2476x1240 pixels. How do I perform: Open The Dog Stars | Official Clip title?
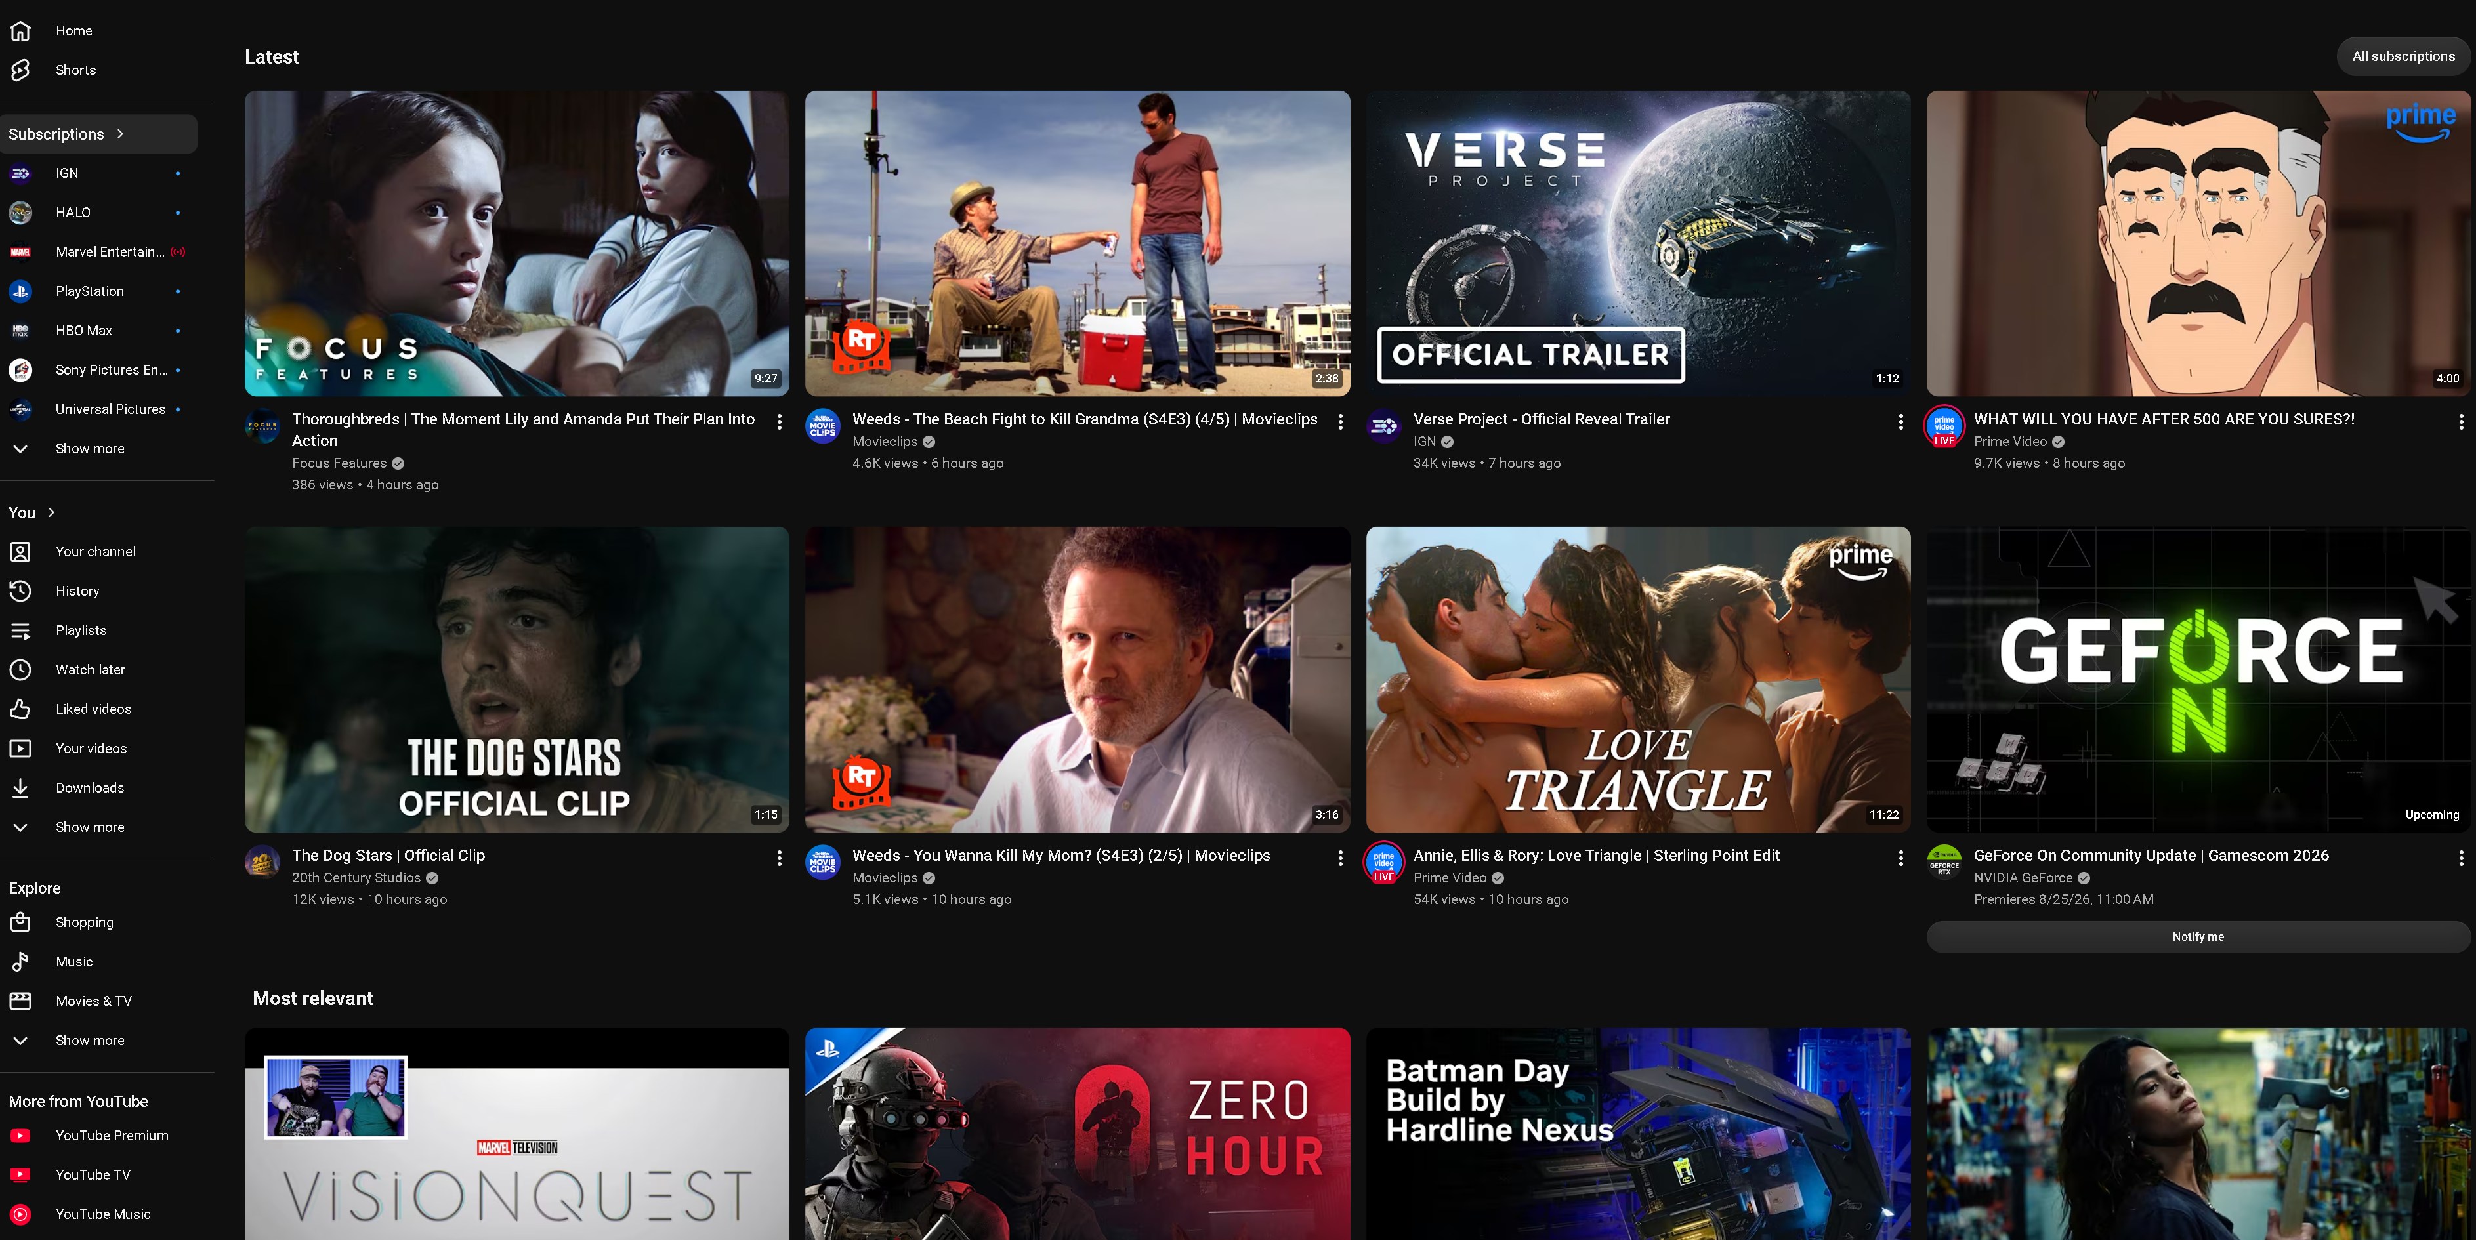(x=388, y=856)
